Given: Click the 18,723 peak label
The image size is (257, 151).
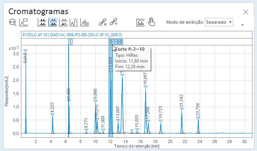Looking at the screenshot, I should (x=161, y=112).
